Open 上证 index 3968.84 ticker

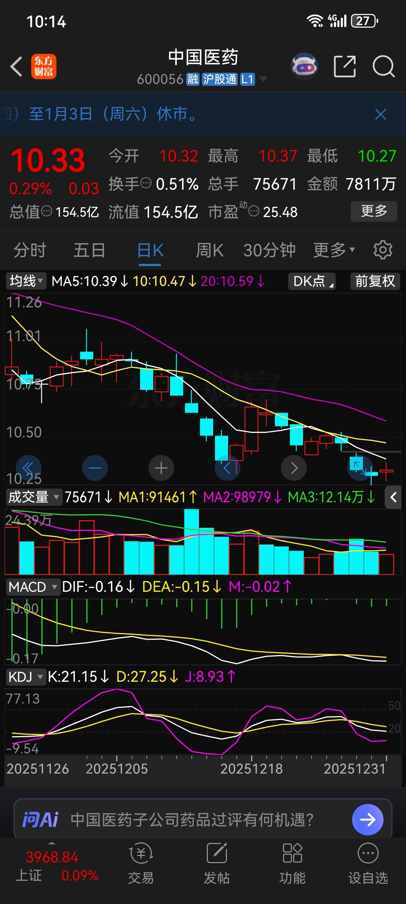56,866
